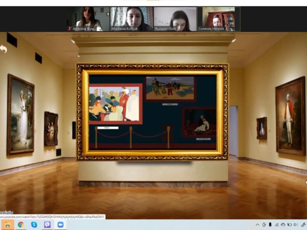Click the Cossacks painting with red border
The image size is (307, 230).
[x=116, y=104]
